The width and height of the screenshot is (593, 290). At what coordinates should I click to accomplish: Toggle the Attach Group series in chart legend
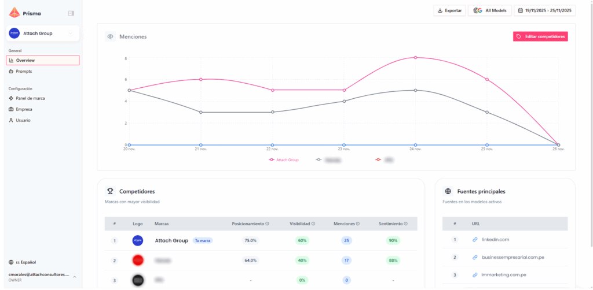[284, 159]
